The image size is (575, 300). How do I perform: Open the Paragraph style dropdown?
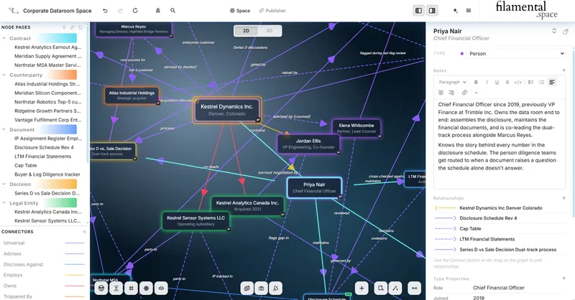click(453, 82)
